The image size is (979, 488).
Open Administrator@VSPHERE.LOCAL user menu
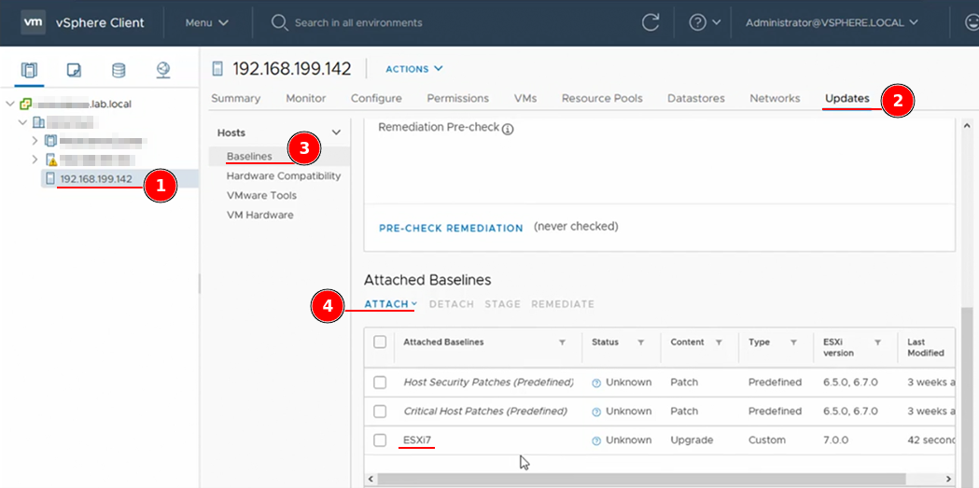832,22
